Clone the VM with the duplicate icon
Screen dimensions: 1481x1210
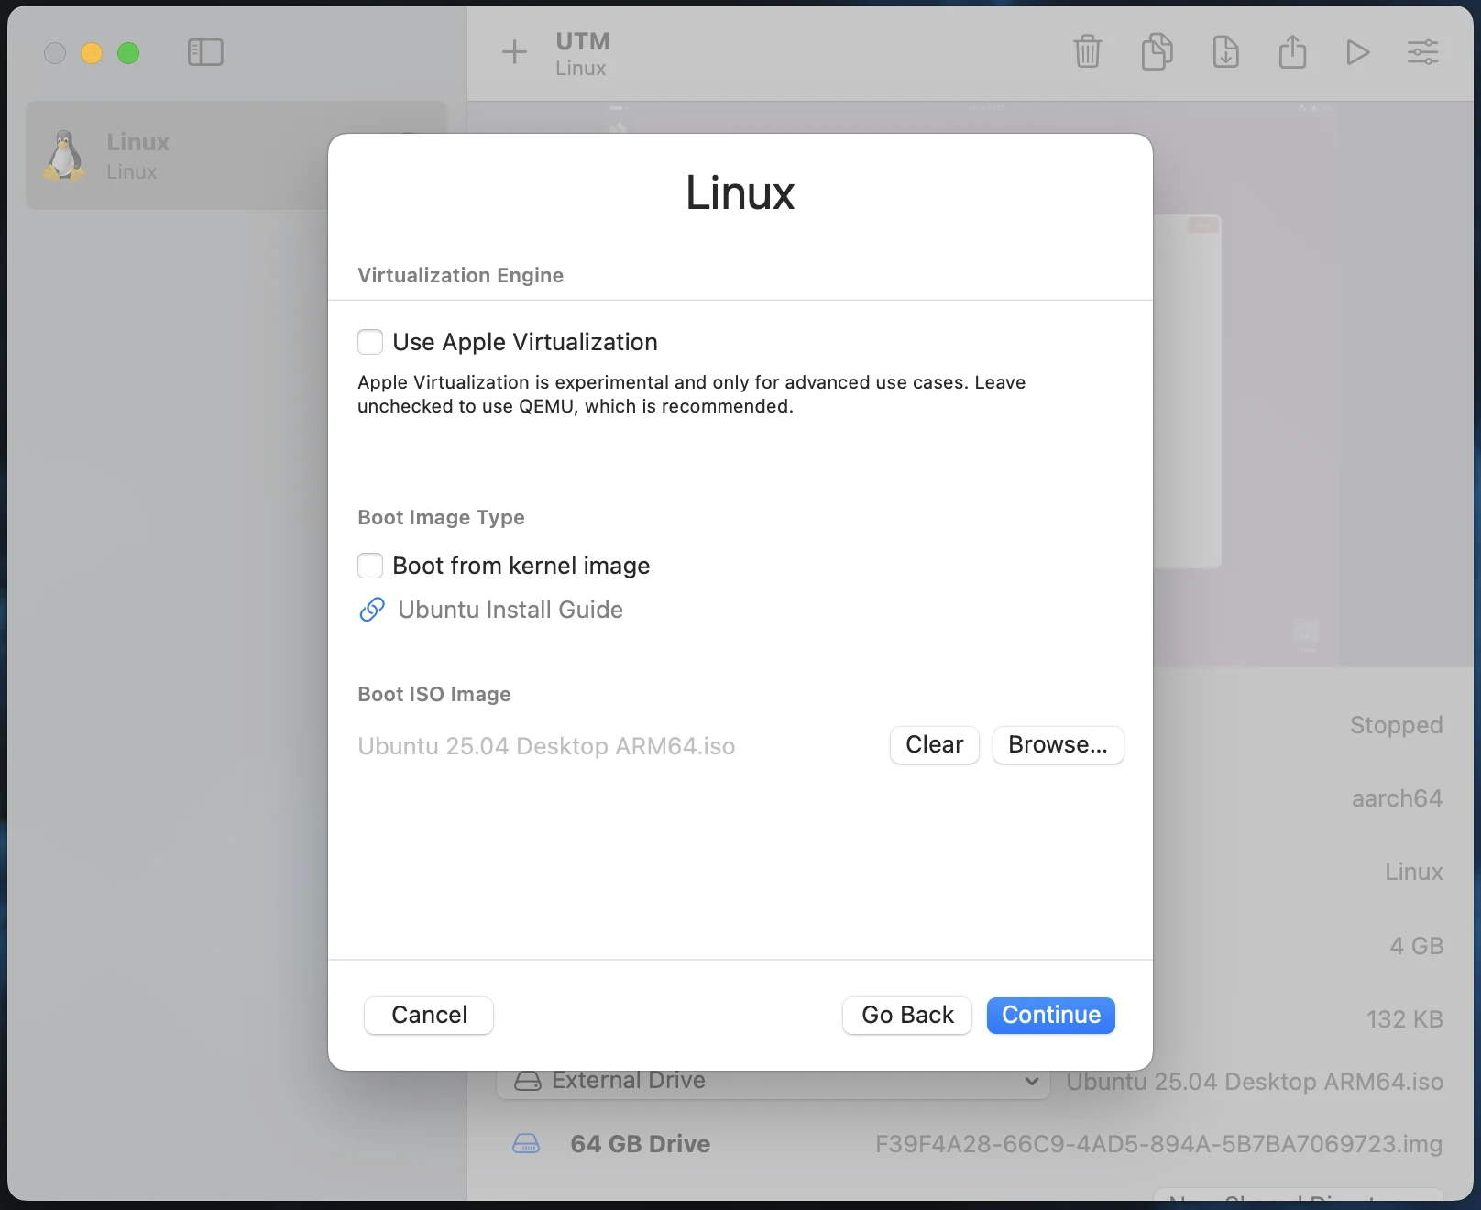(x=1157, y=51)
